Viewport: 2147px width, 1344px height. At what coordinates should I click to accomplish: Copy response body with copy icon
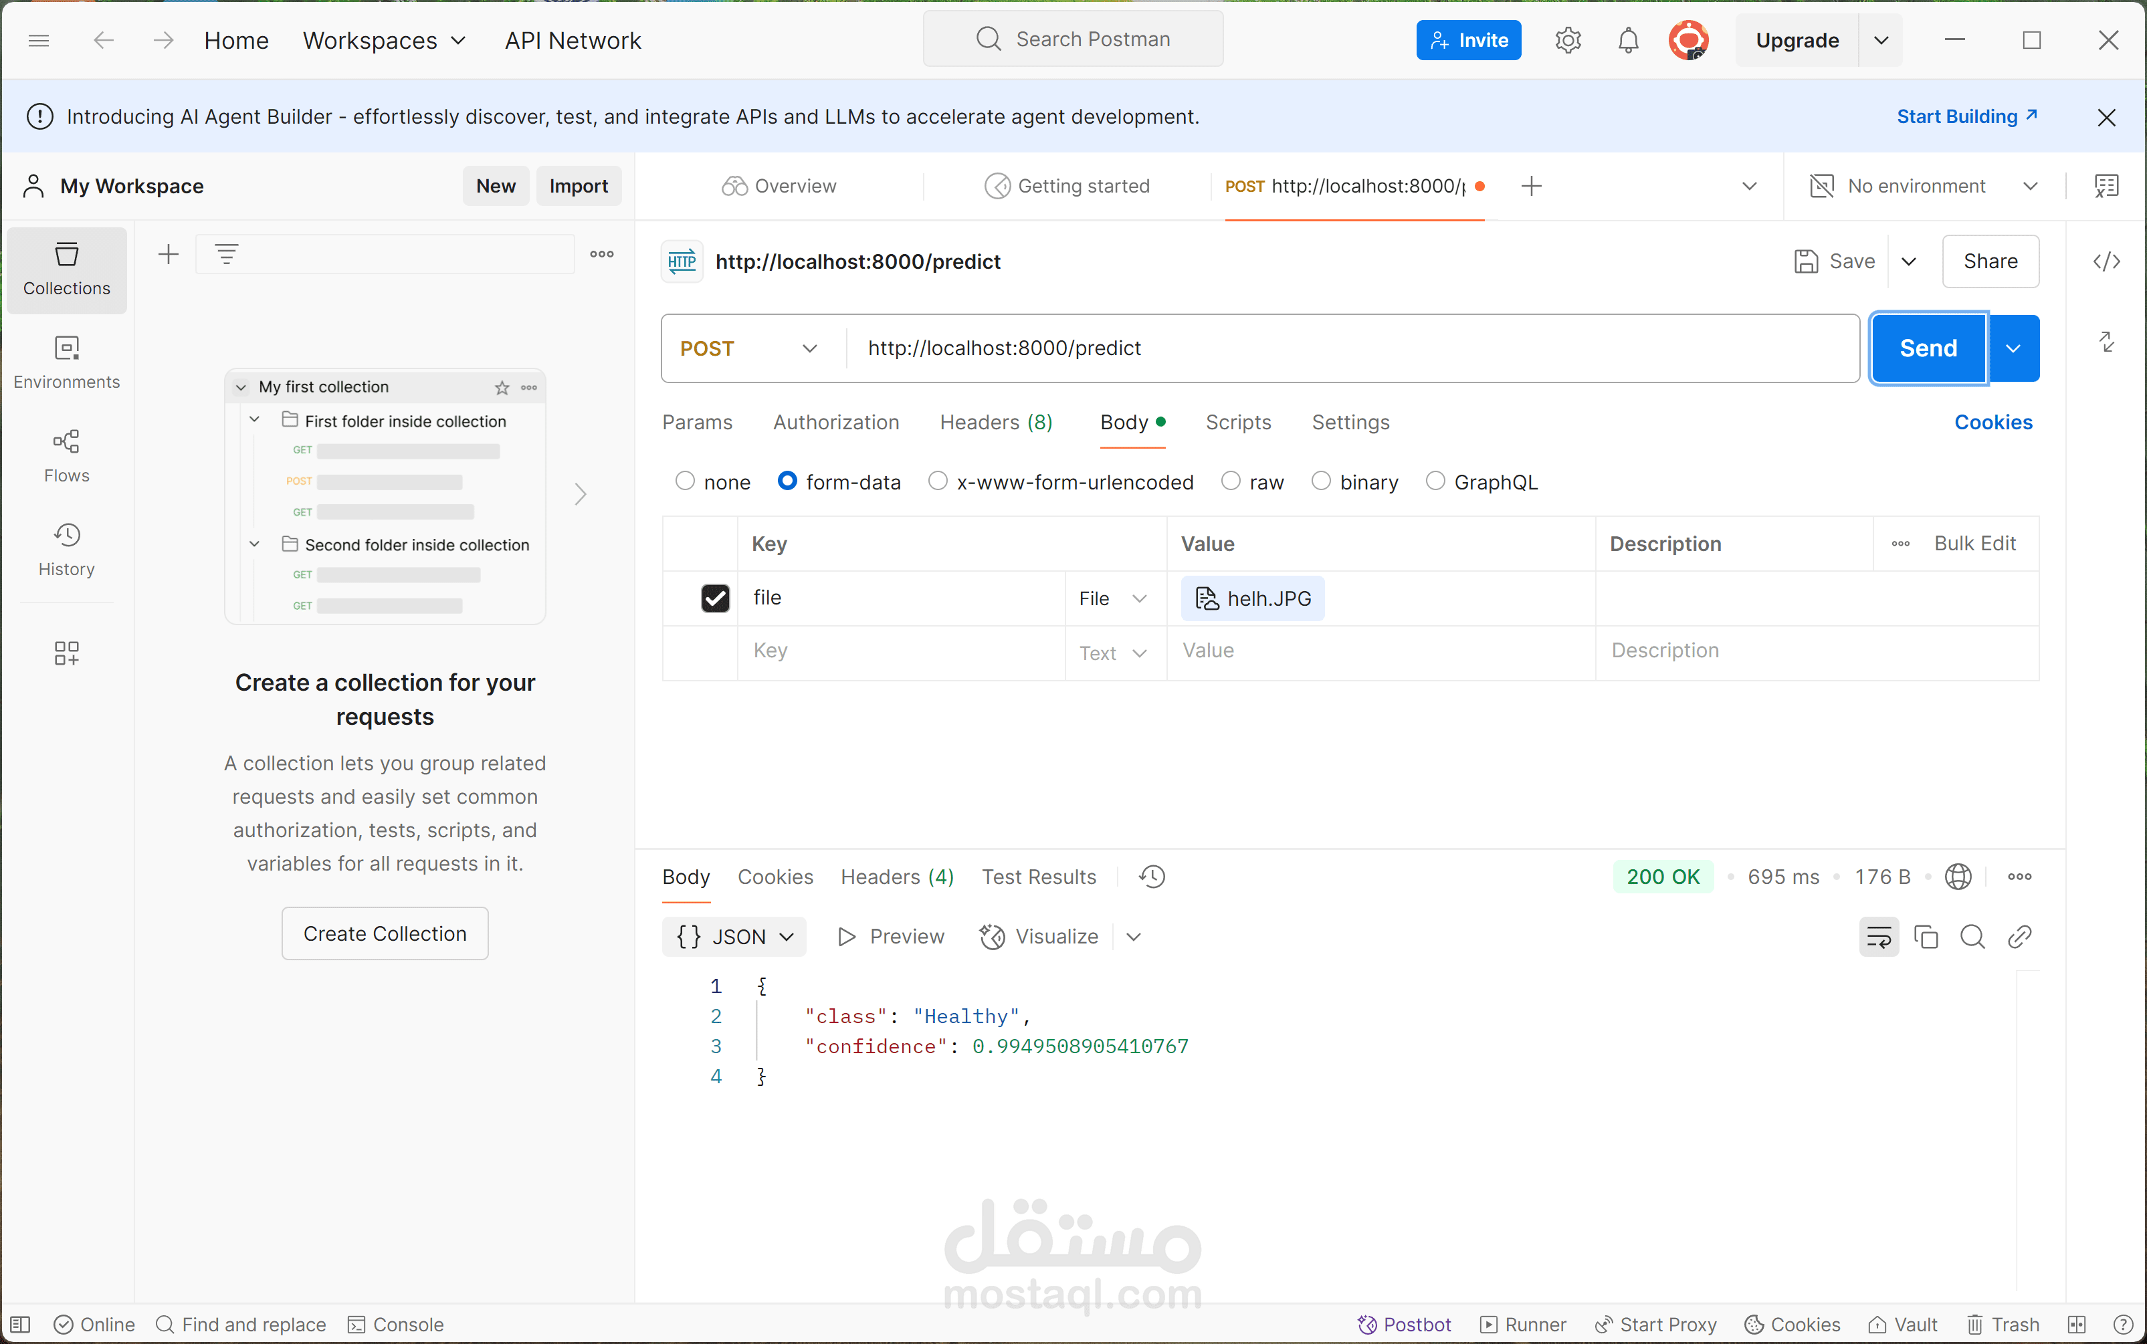(x=1926, y=937)
